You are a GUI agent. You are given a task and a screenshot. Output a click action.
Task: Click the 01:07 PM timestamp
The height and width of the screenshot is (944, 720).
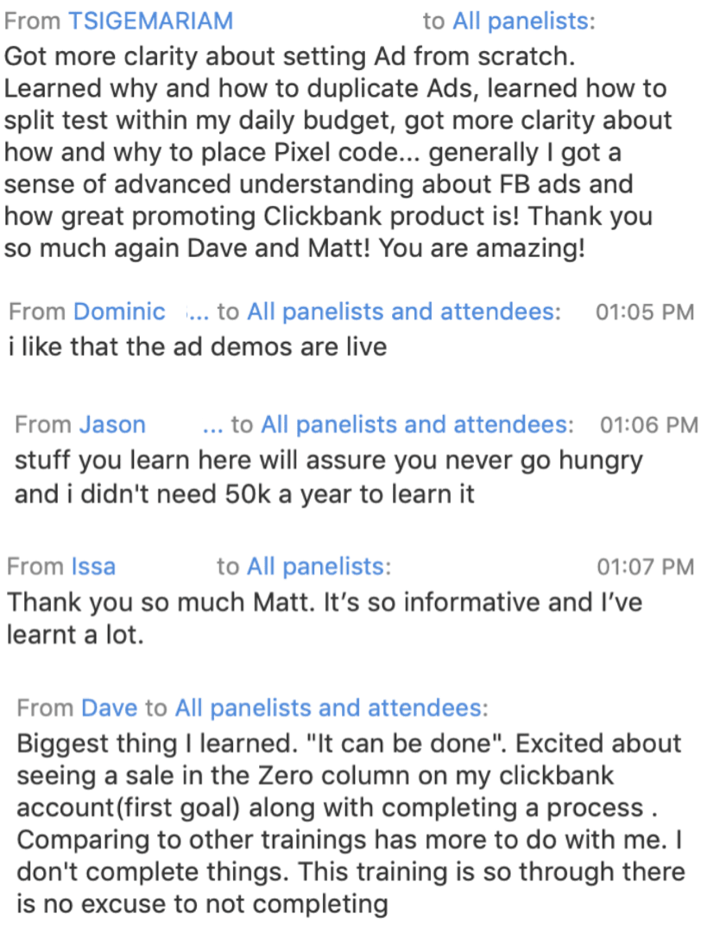point(645,567)
